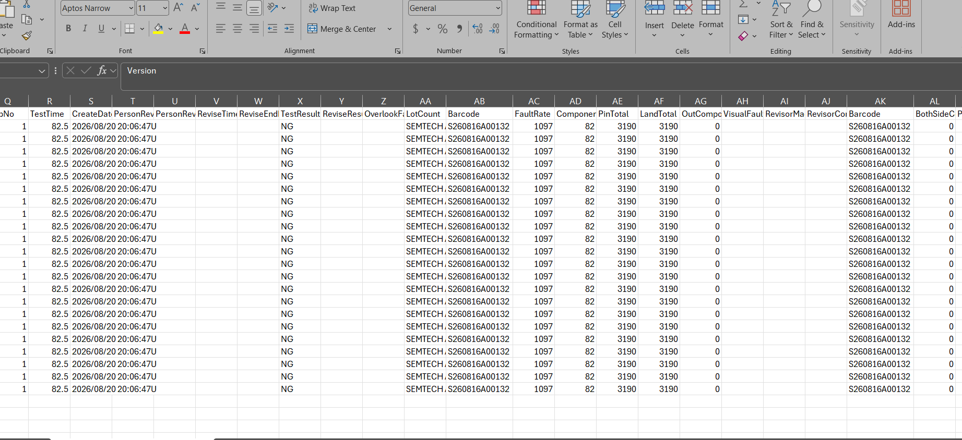This screenshot has width=962, height=440.
Task: Open Cell Styles gallery
Action: coord(615,20)
